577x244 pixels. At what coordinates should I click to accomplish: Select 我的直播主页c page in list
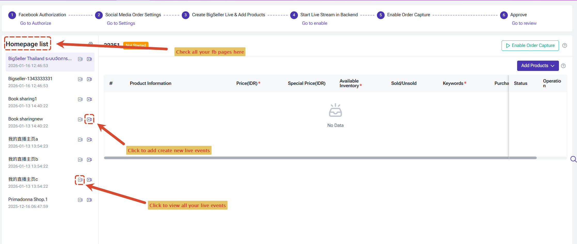click(50, 183)
